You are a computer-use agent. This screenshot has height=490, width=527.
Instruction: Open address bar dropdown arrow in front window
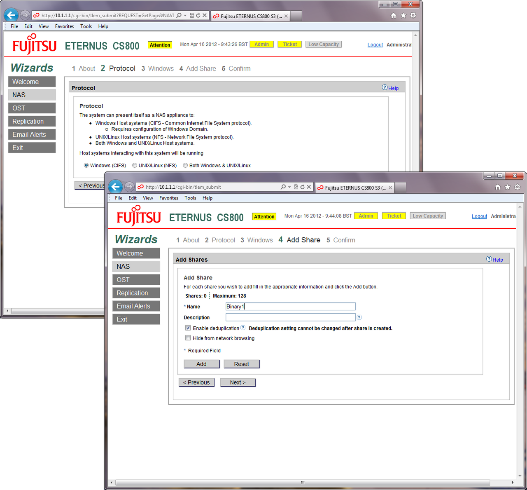289,187
